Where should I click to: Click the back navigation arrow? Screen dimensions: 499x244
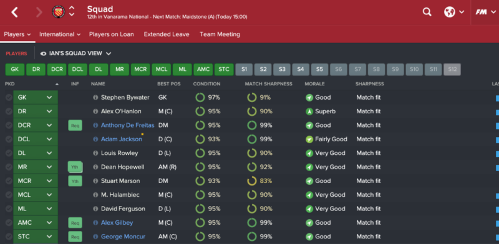(x=14, y=12)
